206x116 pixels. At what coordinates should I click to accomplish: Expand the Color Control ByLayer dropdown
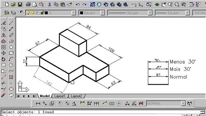102,13
